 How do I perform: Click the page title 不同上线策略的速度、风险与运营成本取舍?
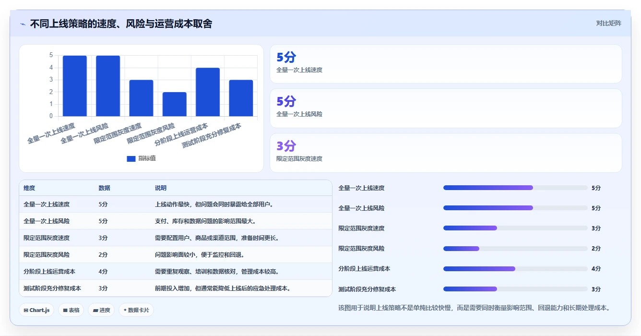(x=121, y=24)
